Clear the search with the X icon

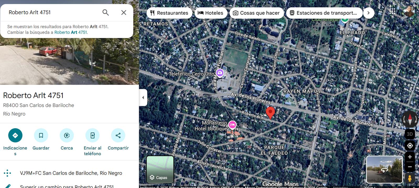(x=124, y=12)
